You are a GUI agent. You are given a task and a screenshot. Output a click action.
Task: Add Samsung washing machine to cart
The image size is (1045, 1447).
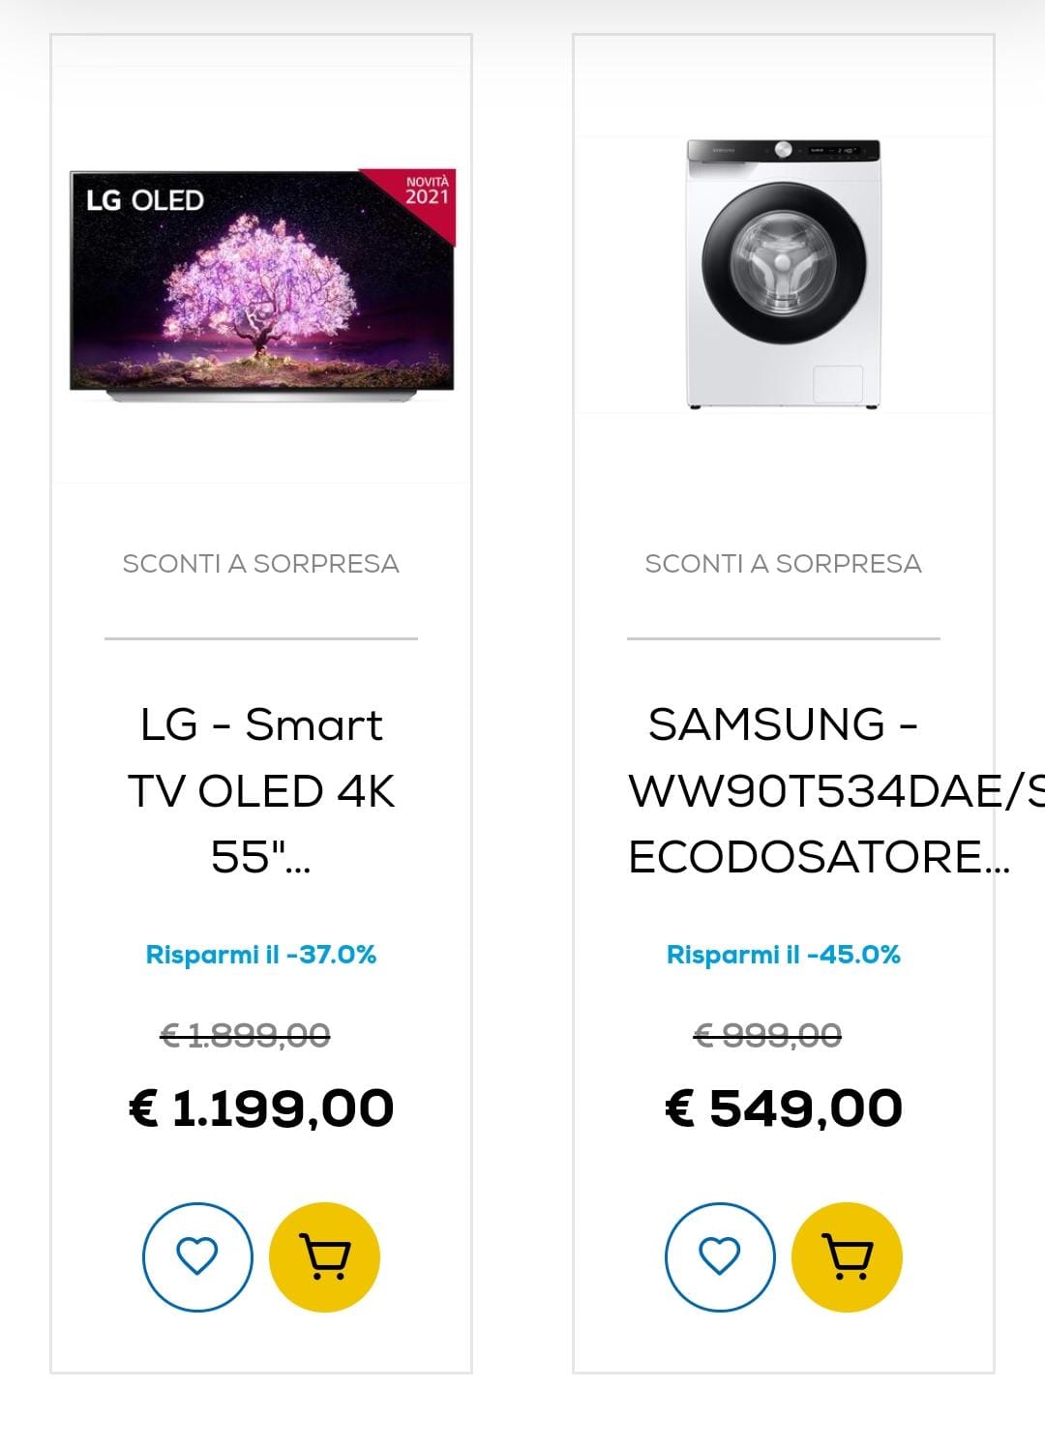tap(847, 1256)
